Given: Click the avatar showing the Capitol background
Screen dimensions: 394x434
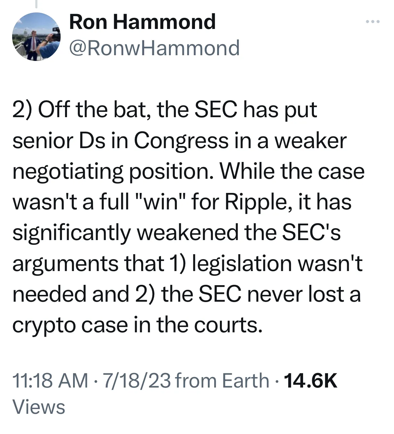Looking at the screenshot, I should click(x=36, y=36).
